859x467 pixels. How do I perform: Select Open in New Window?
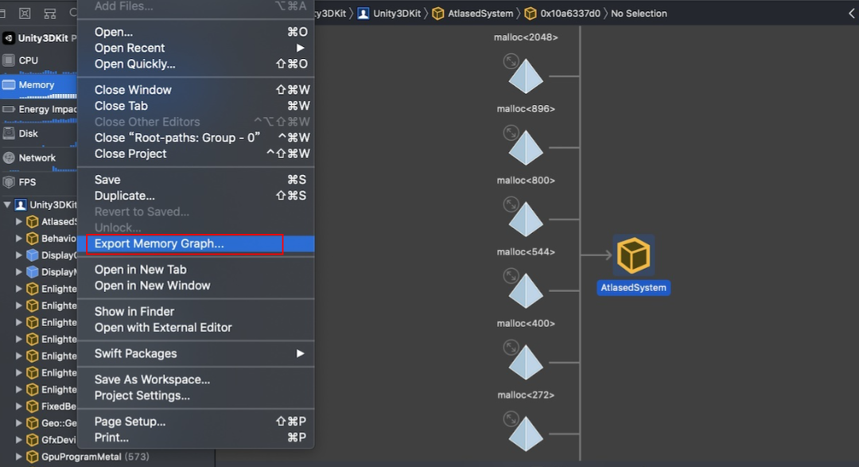196,286
